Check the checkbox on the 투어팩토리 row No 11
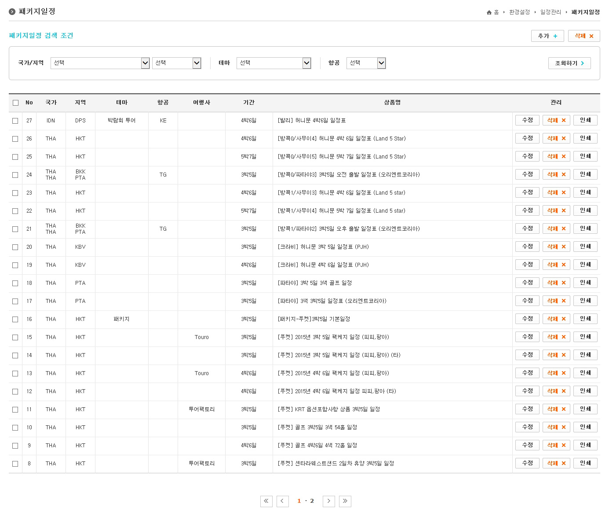609x516 pixels. tap(15, 409)
